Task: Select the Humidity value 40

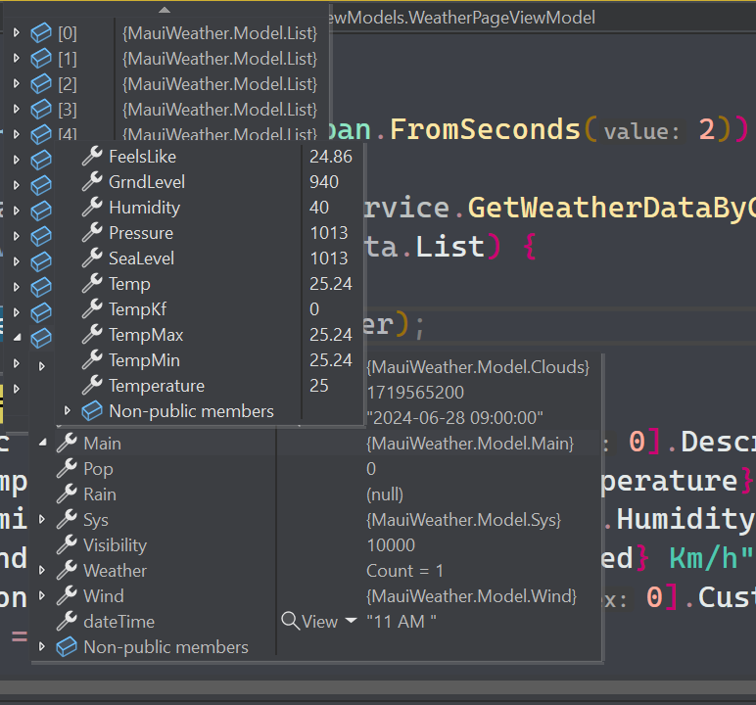Action: pos(319,208)
